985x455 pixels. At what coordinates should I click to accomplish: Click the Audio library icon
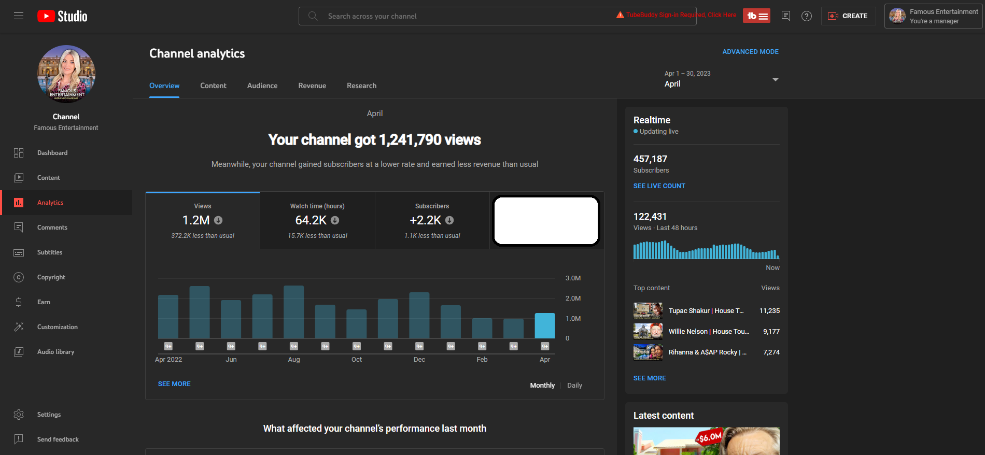(19, 352)
